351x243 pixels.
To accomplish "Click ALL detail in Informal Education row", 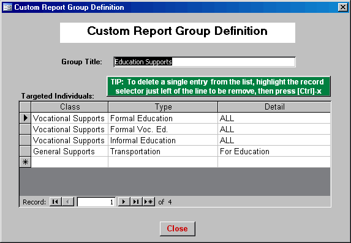I will (274, 140).
